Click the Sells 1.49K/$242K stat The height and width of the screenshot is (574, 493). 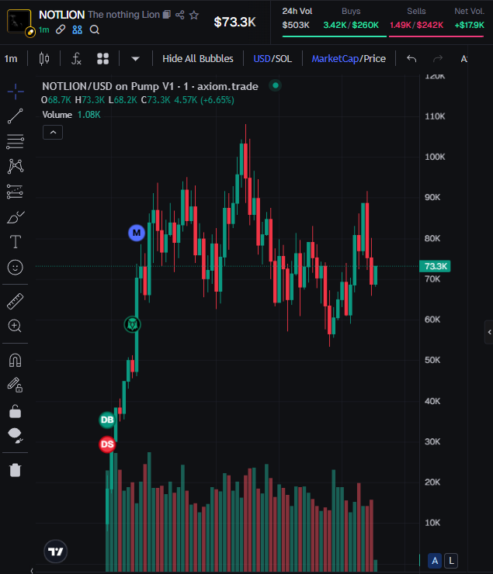416,19
